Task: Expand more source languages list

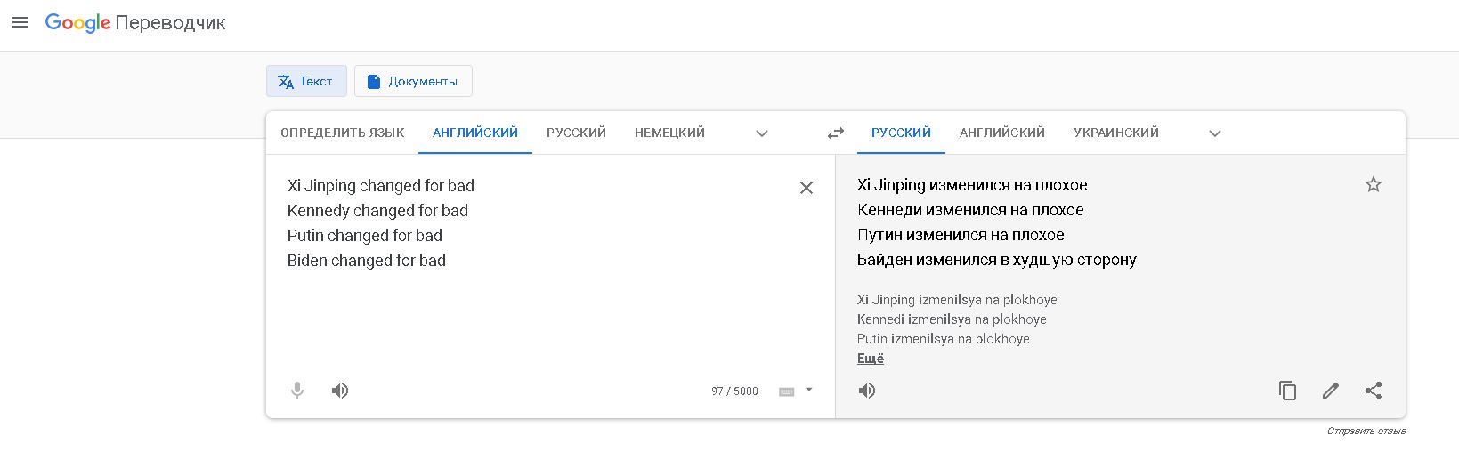Action: [x=761, y=133]
